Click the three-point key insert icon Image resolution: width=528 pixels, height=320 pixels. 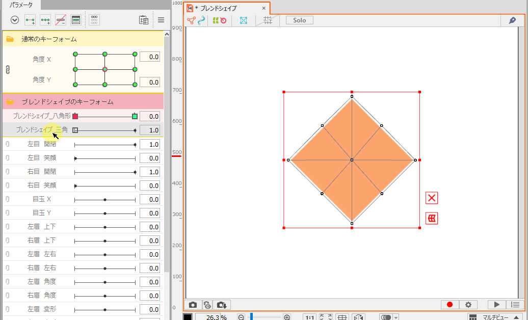[45, 20]
